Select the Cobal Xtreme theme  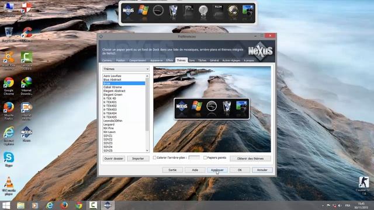click(113, 87)
